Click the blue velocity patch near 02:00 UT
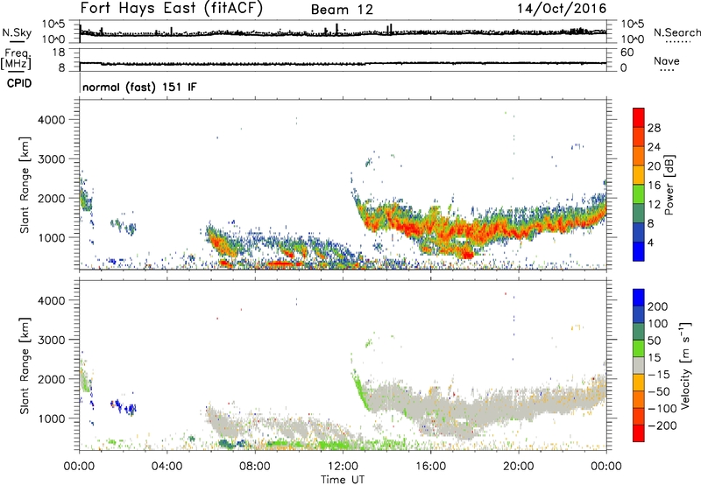Screen dimensions: 701x485 point(124,407)
